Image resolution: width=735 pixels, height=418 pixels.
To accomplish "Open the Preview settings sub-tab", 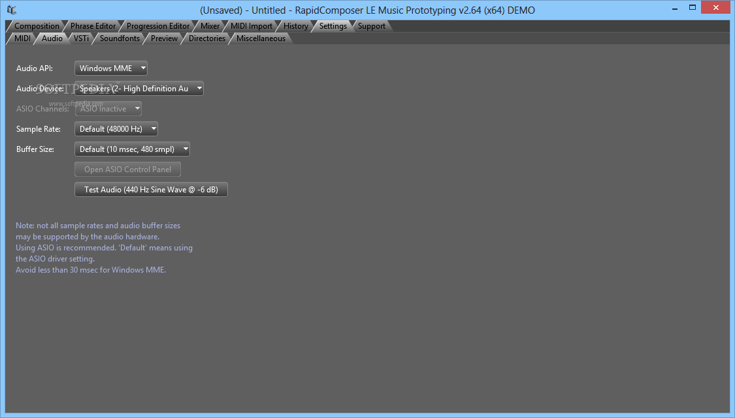I will (164, 38).
